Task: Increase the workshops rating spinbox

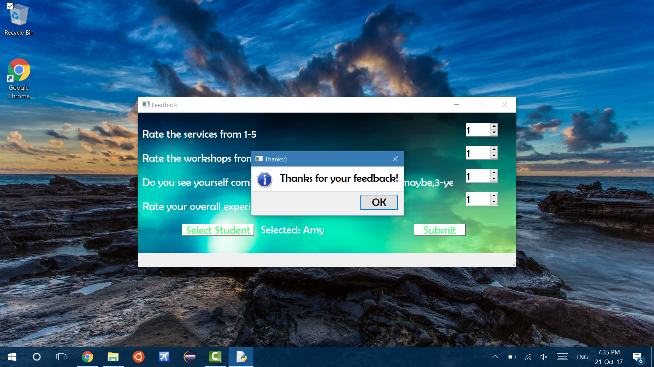Action: click(x=494, y=150)
